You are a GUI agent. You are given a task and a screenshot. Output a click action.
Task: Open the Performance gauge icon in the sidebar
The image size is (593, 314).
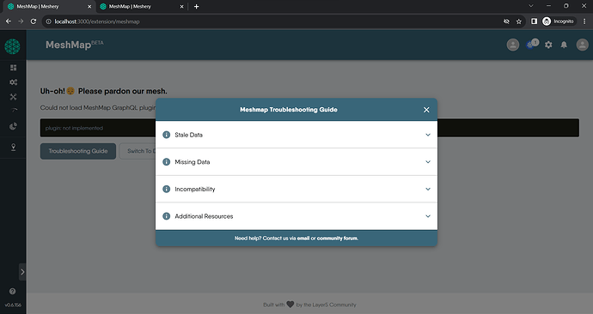[14, 111]
